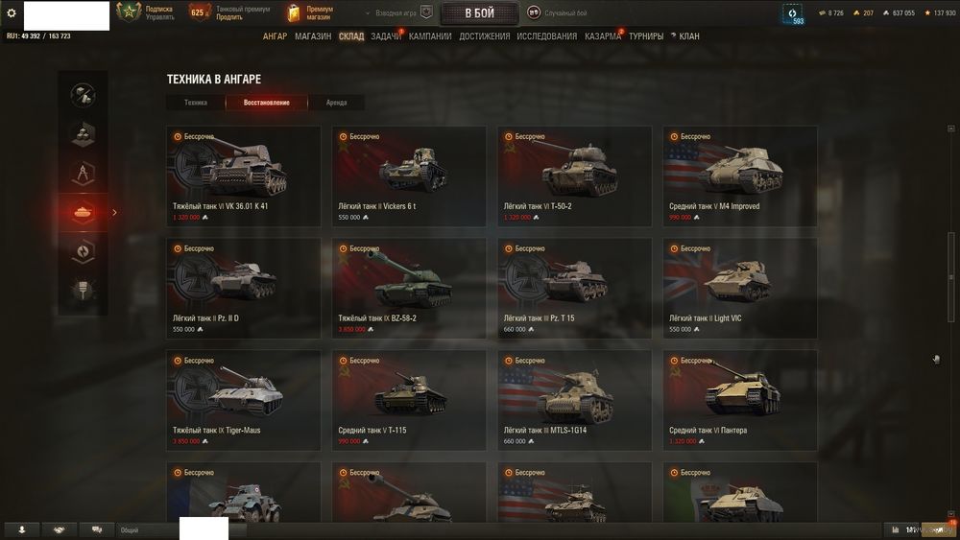The image size is (960, 540).
Task: Switch to the Аренда tab
Action: coord(336,102)
